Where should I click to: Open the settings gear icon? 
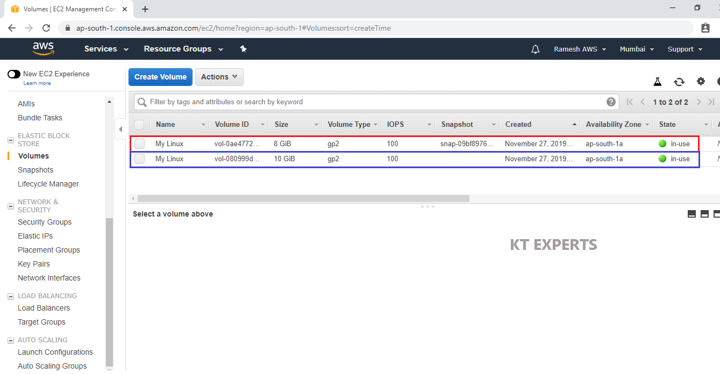point(701,81)
